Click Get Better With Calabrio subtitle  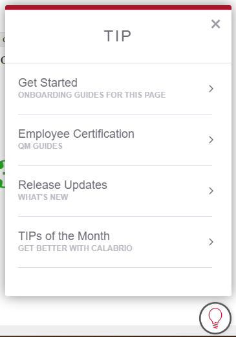(75, 248)
